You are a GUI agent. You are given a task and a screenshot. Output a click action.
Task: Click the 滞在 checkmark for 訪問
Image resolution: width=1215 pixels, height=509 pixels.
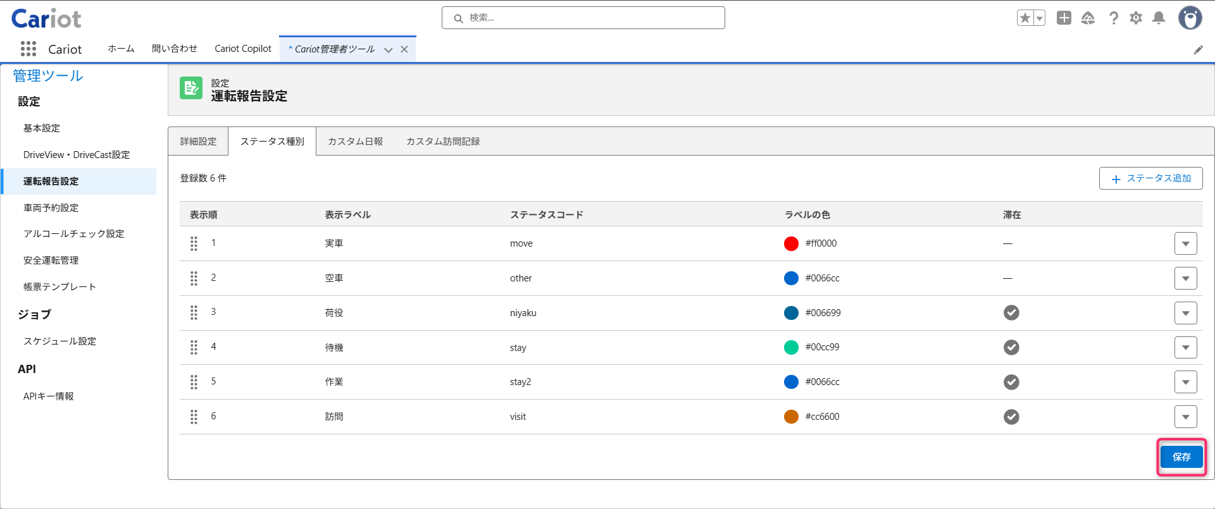click(x=1011, y=417)
